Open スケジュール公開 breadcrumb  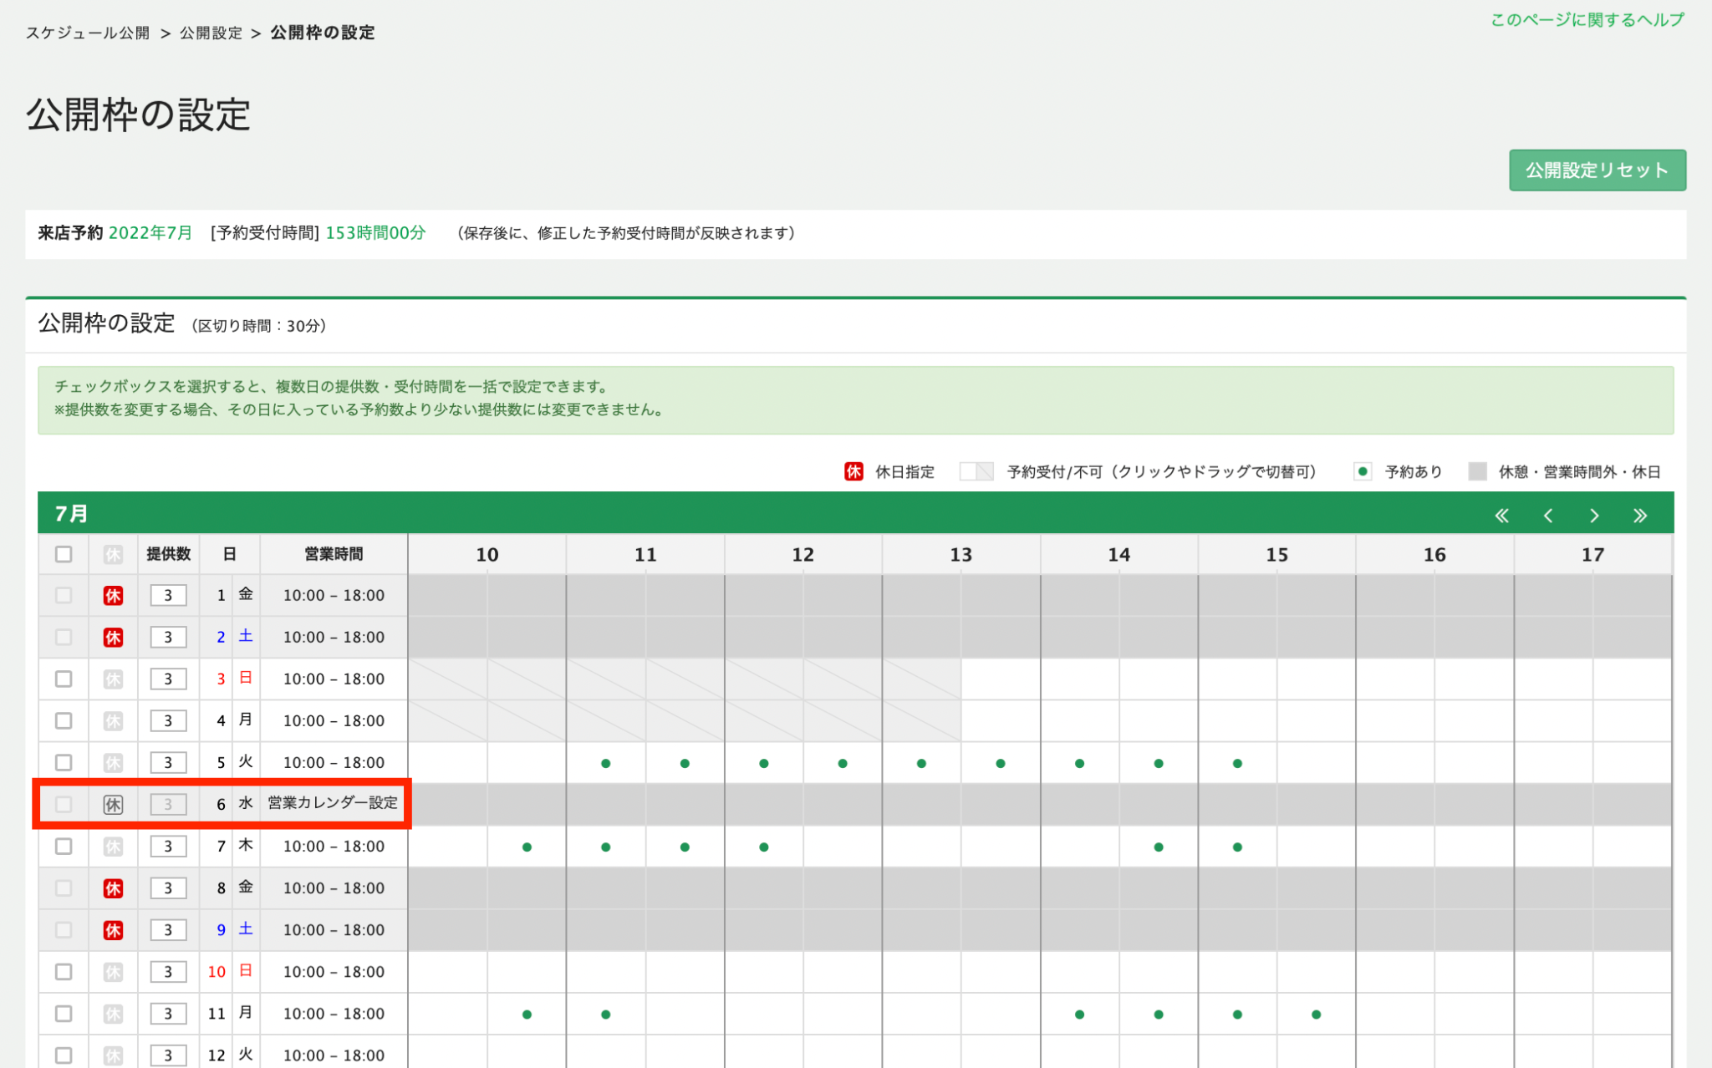coord(88,33)
